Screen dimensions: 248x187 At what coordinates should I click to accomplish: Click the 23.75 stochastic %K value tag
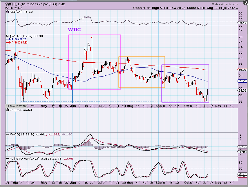pos(242,174)
